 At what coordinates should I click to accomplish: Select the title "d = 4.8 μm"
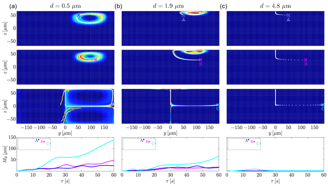coord(275,6)
